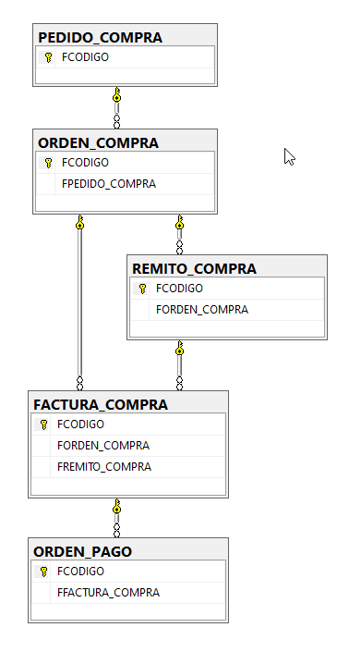This screenshot has height=652, width=361.
Task: Select the FACTURA_COMPRA table header
Action: point(128,404)
